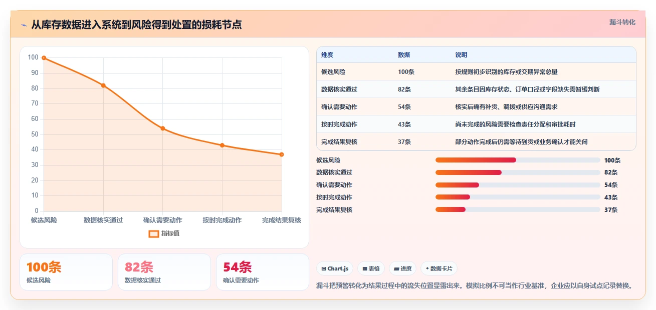Click description 核实后确有补货、调拨或供应沟通需求
The width and height of the screenshot is (656, 310).
[x=506, y=107]
